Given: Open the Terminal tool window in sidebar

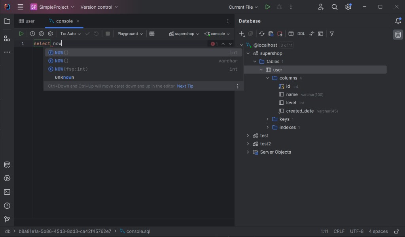Looking at the screenshot, I should (x=7, y=192).
